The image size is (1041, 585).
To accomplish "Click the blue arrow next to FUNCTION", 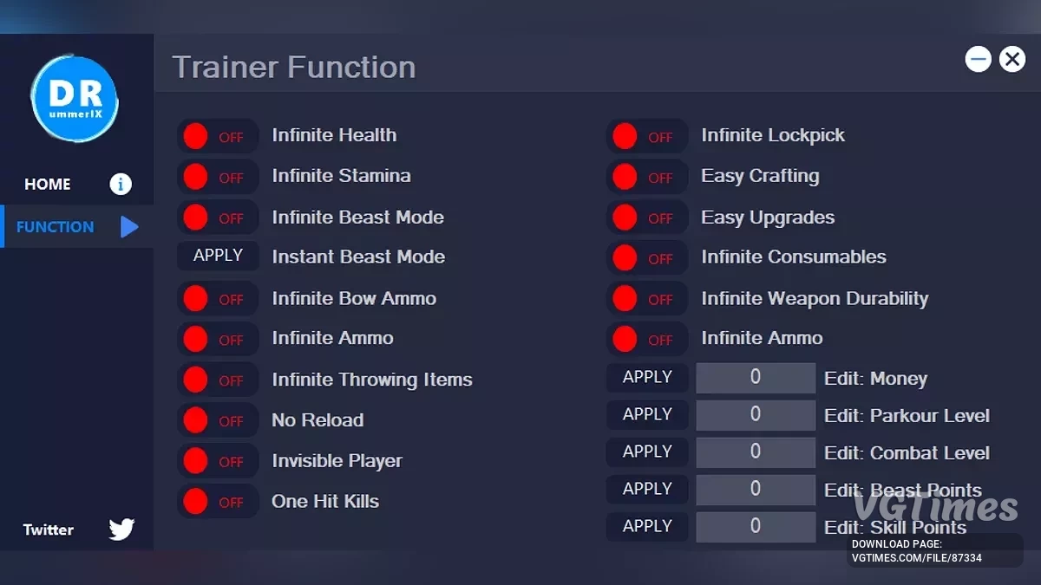I will [129, 227].
